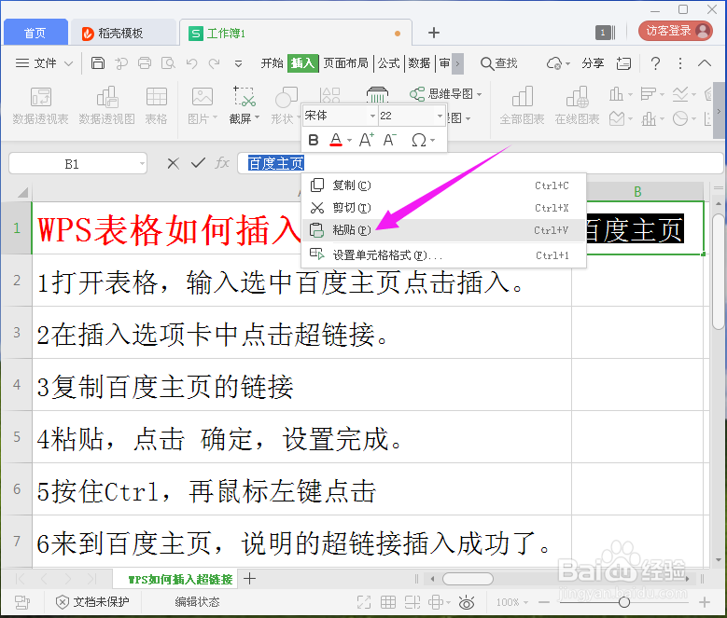Click the Bold B button in mini toolbar
This screenshot has height=618, width=727.
(x=314, y=140)
